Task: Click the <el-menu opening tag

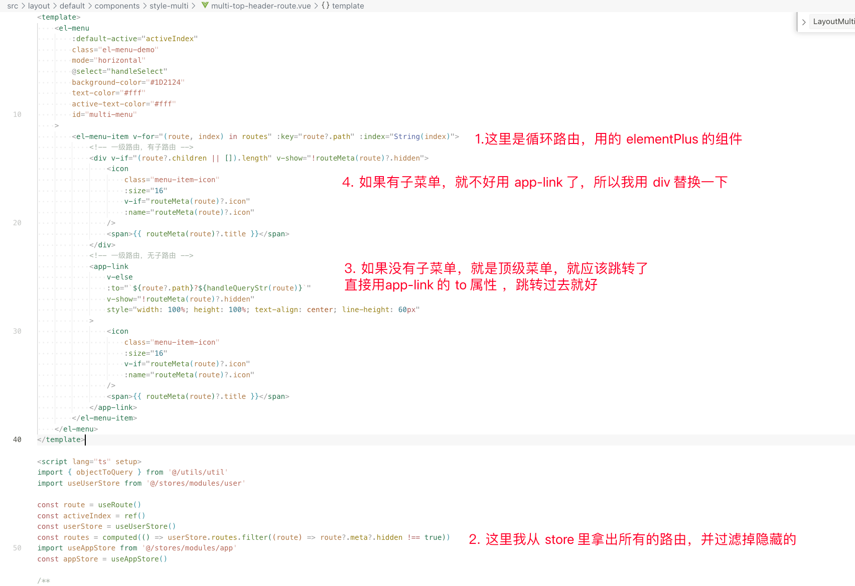Action: coord(72,28)
